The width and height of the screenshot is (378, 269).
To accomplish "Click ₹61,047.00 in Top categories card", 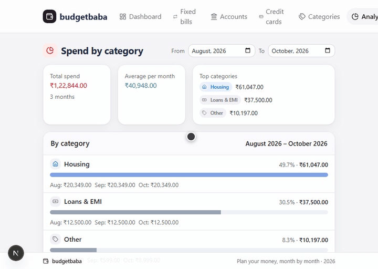I will click(249, 87).
